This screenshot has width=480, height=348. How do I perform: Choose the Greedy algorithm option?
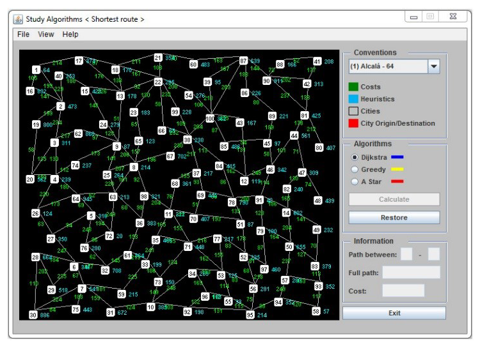(x=355, y=170)
